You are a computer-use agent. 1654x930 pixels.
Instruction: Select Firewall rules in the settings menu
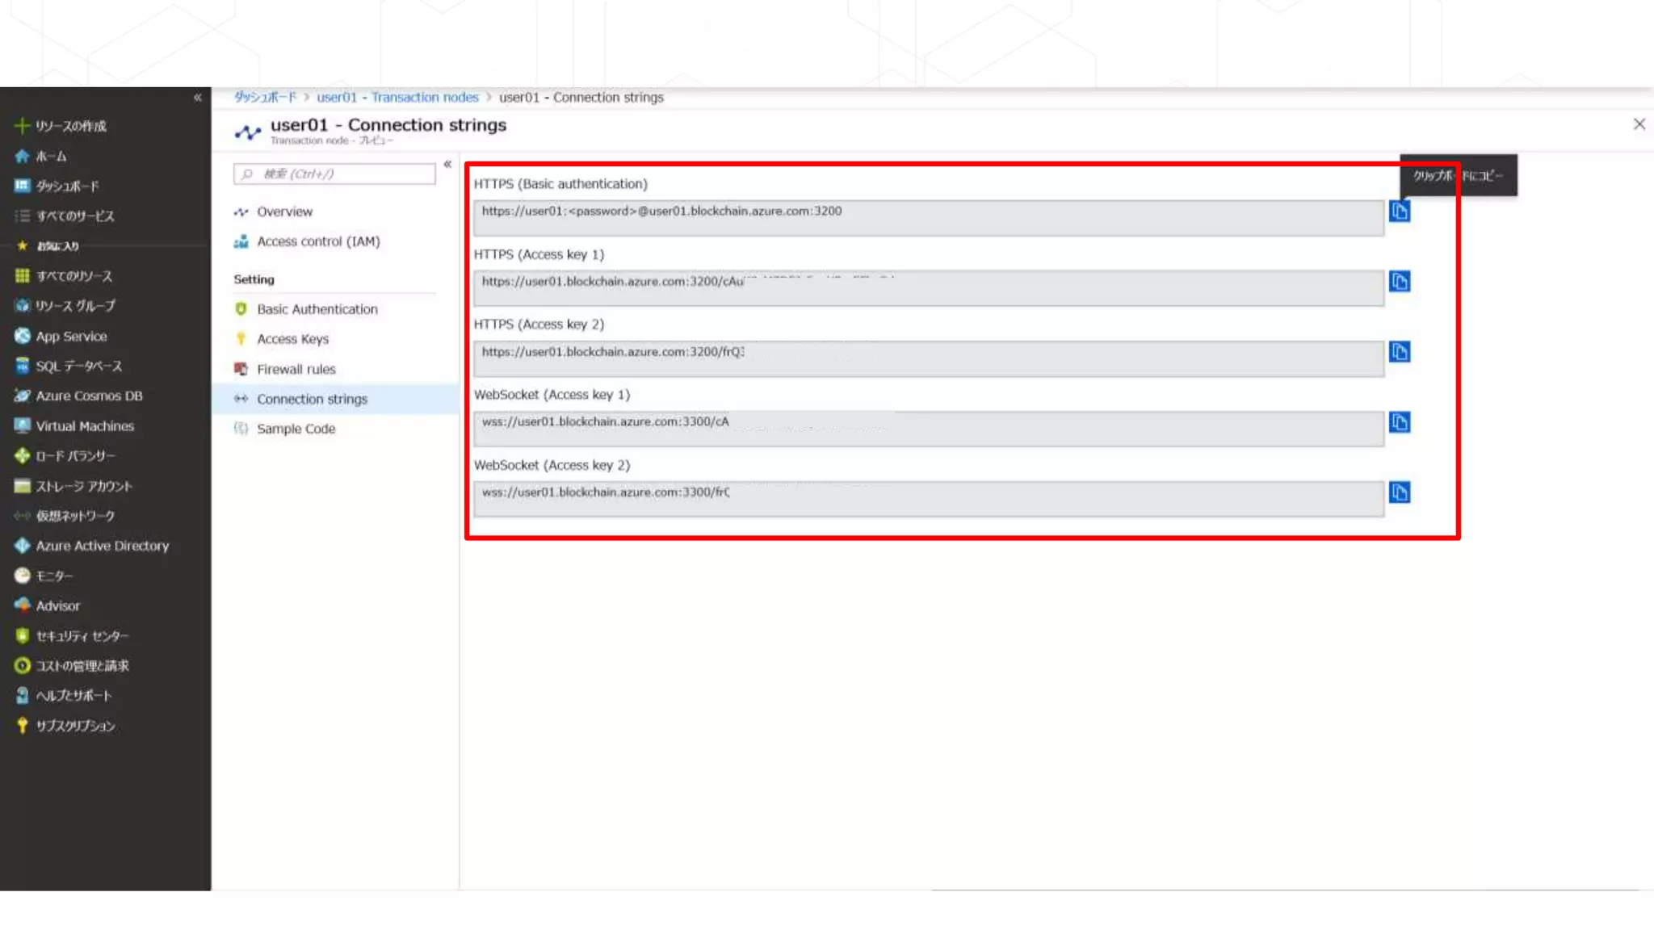tap(296, 369)
